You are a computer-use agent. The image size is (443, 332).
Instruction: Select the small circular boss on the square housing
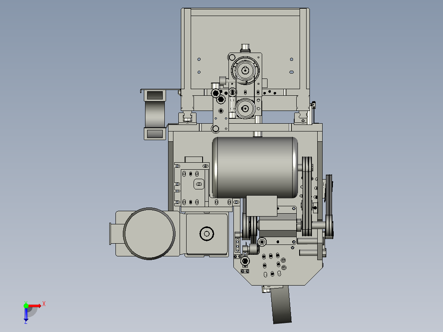(207, 234)
